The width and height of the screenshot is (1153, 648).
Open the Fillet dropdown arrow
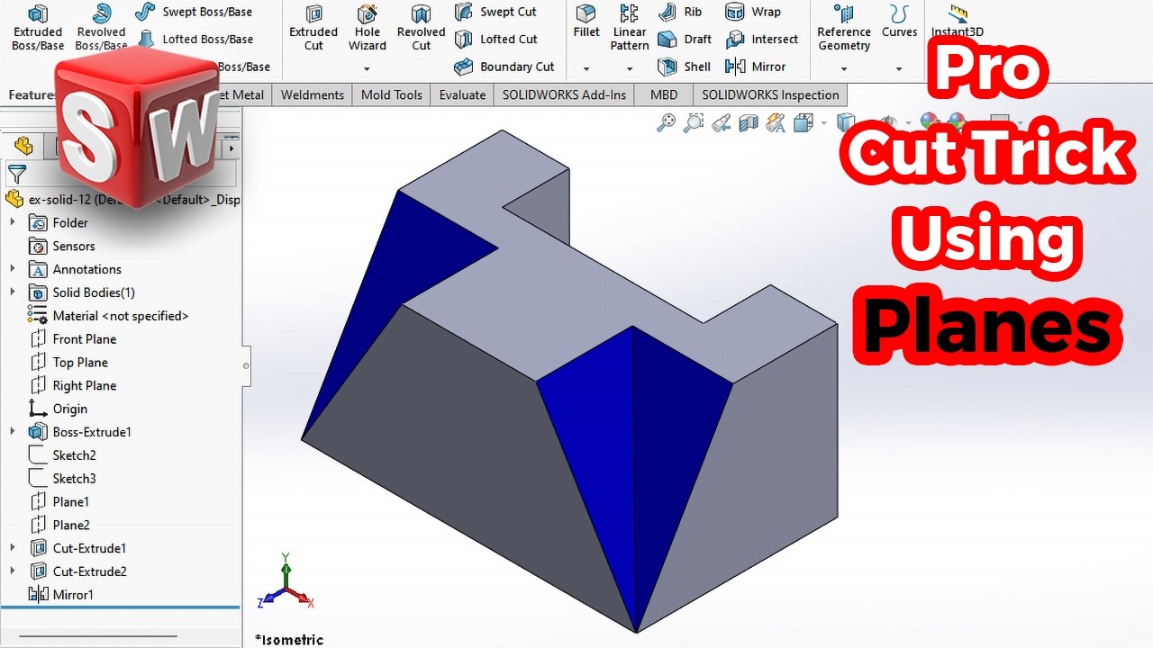coord(586,68)
